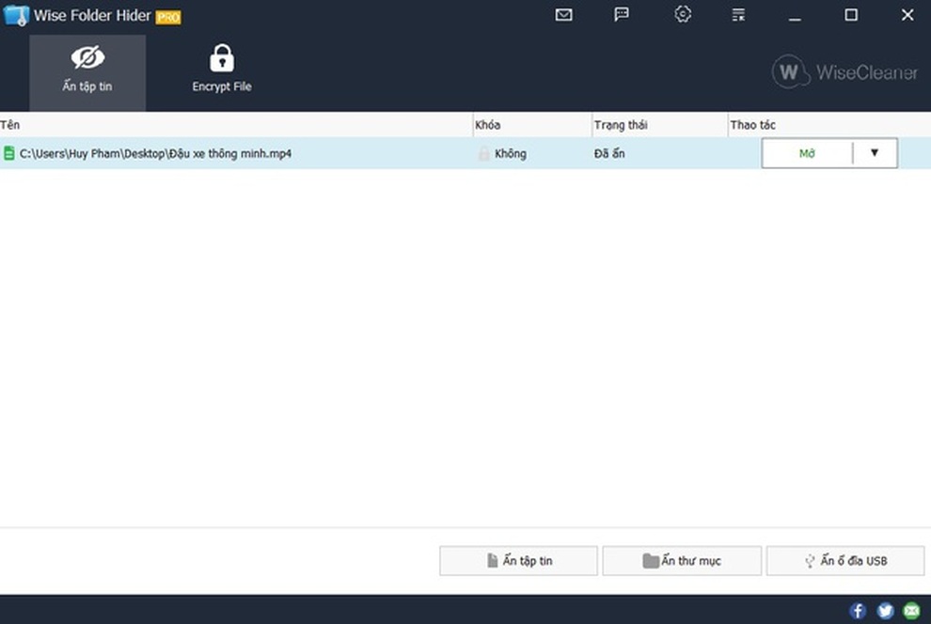Open the Twitter icon in the footer

tap(885, 610)
